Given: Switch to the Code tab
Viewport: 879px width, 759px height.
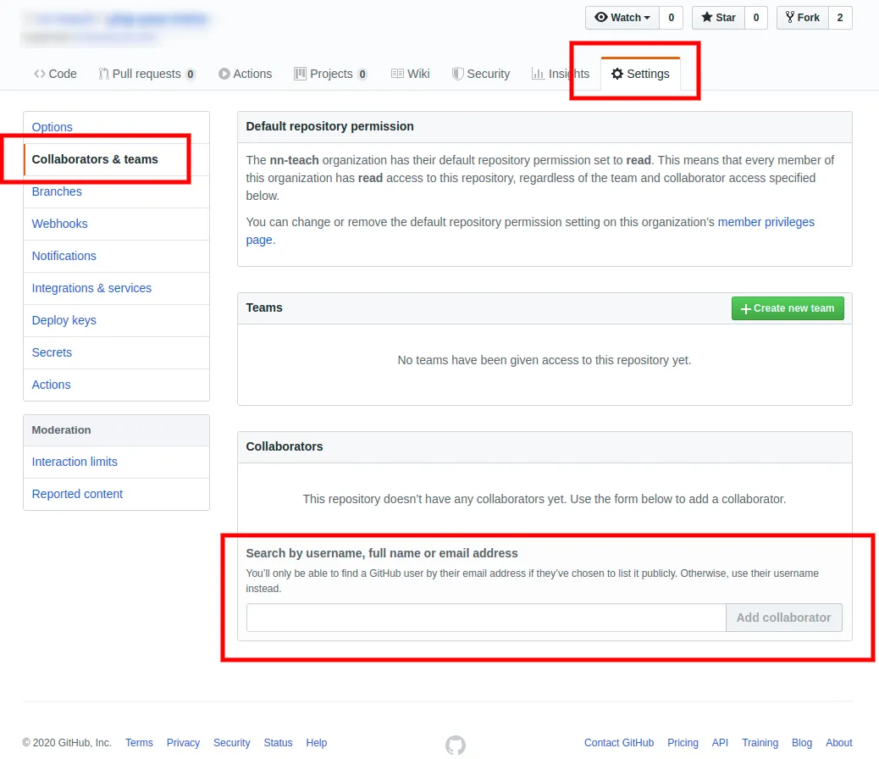Looking at the screenshot, I should (x=55, y=74).
